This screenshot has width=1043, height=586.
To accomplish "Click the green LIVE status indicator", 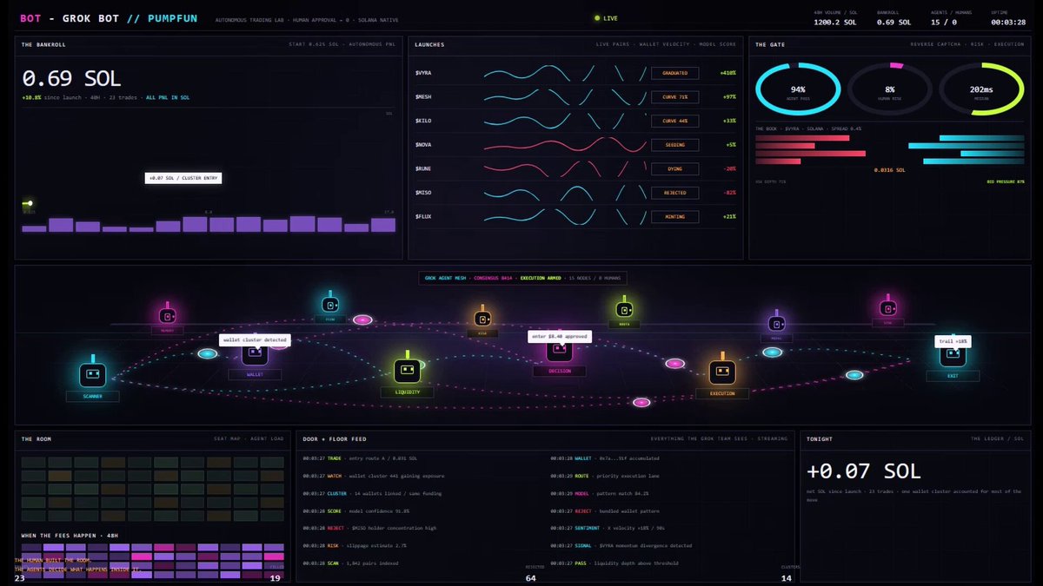I will (x=605, y=17).
